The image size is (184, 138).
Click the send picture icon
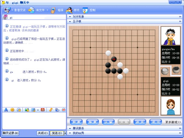[27, 110]
